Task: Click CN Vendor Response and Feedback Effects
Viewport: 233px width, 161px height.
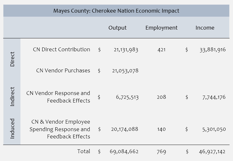Action: (58, 97)
